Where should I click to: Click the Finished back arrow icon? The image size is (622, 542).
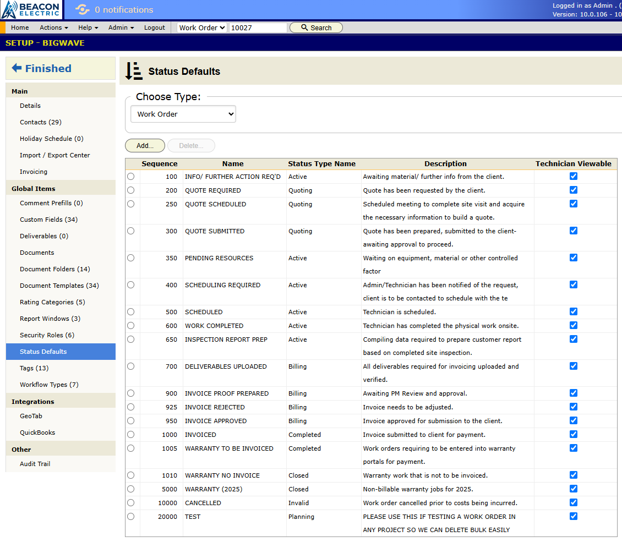(17, 68)
